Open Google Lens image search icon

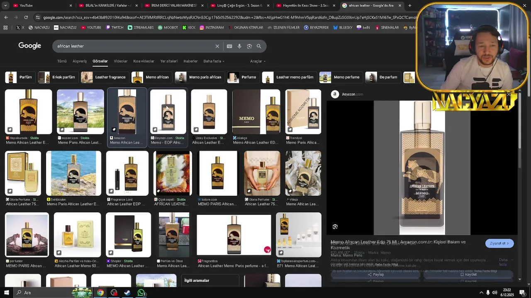click(249, 46)
